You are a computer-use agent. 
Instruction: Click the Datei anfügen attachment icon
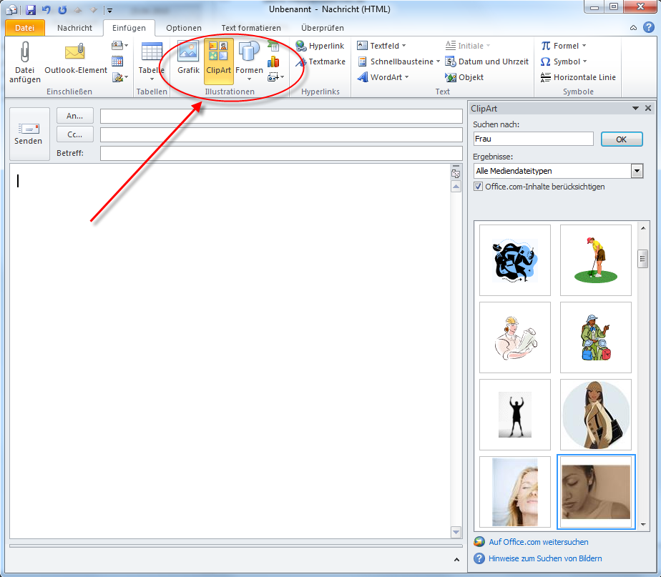[24, 54]
